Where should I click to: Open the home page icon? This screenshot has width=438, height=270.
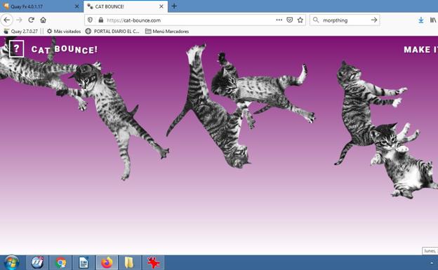coord(43,20)
